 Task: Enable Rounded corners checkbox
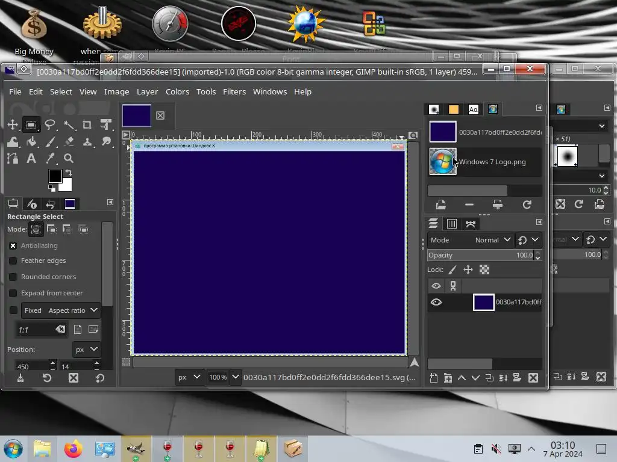13,277
